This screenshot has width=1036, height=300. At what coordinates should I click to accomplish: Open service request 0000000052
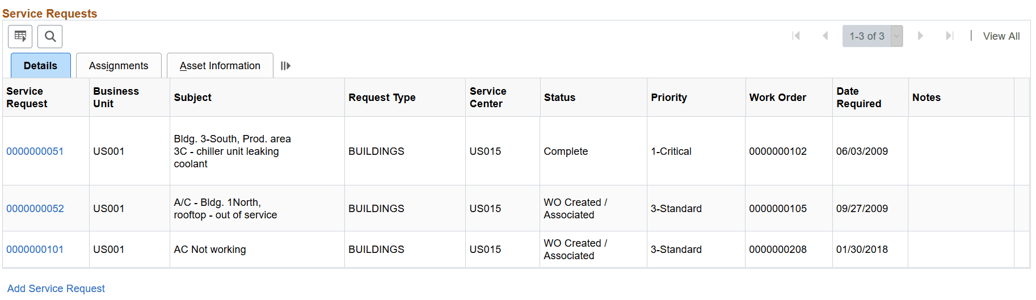pos(35,209)
